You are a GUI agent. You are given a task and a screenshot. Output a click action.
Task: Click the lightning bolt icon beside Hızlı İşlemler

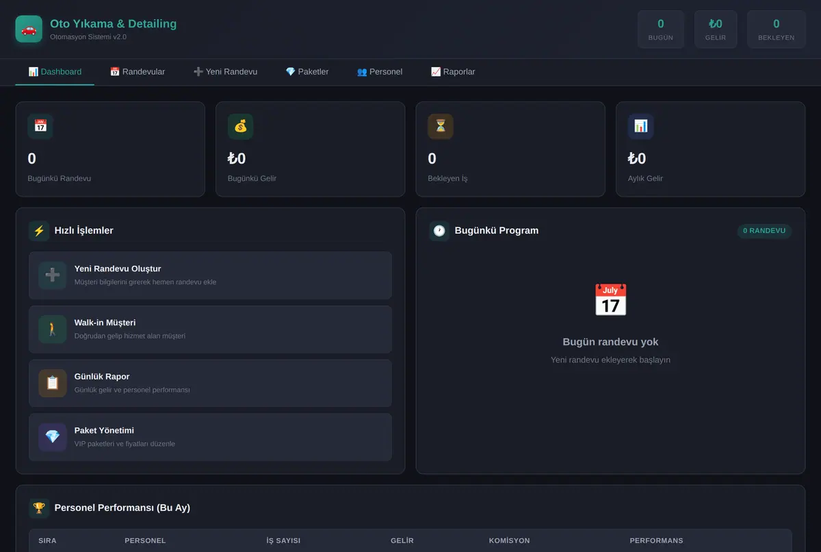[x=39, y=231]
